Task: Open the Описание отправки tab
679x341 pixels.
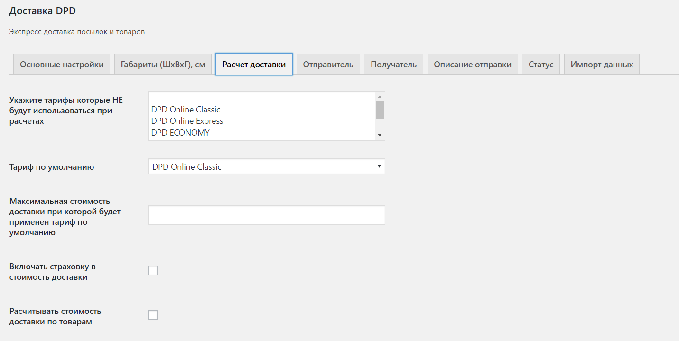Action: (473, 65)
